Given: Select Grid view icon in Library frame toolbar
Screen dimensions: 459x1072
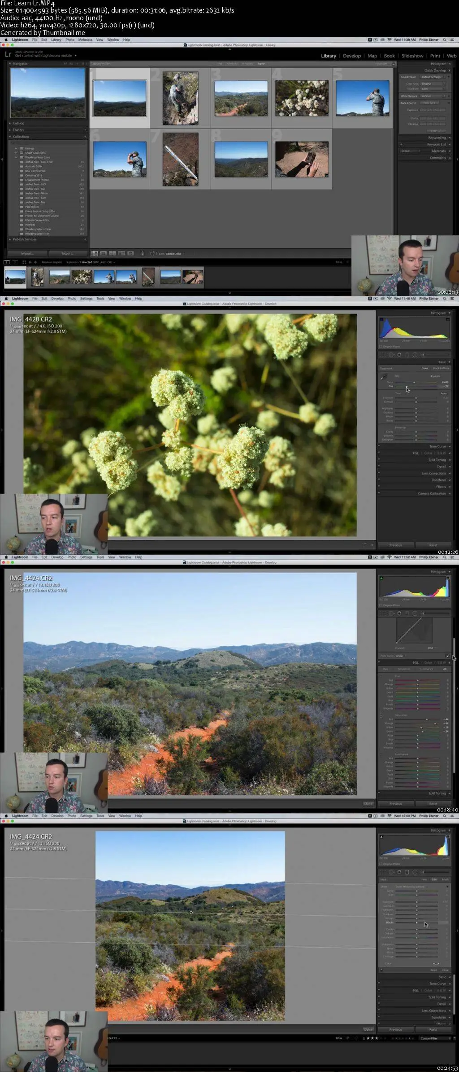Looking at the screenshot, I should [95, 253].
